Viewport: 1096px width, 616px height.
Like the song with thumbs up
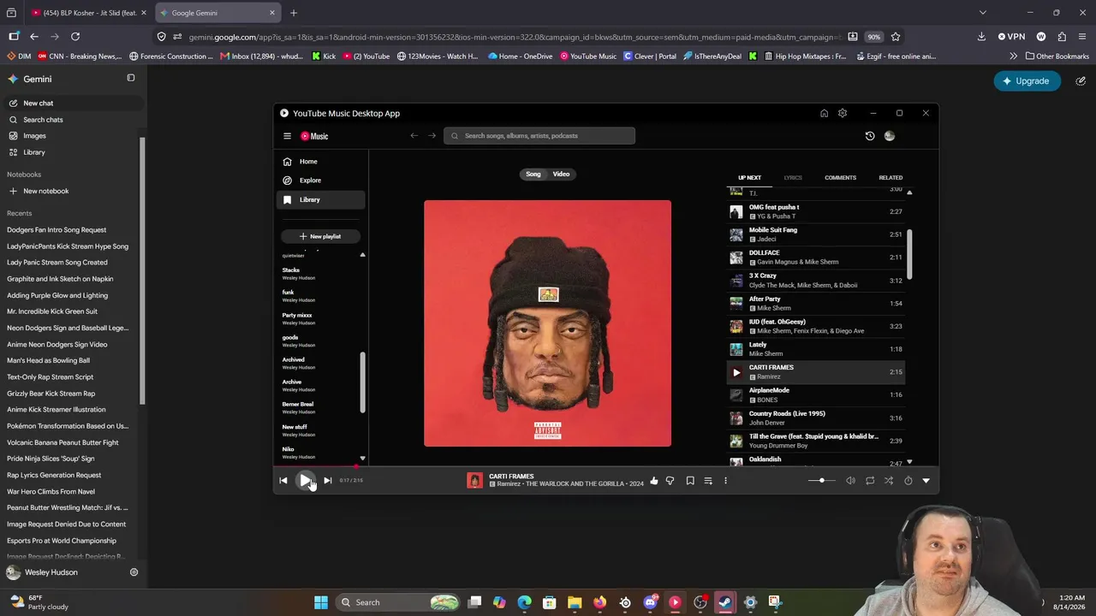(654, 481)
